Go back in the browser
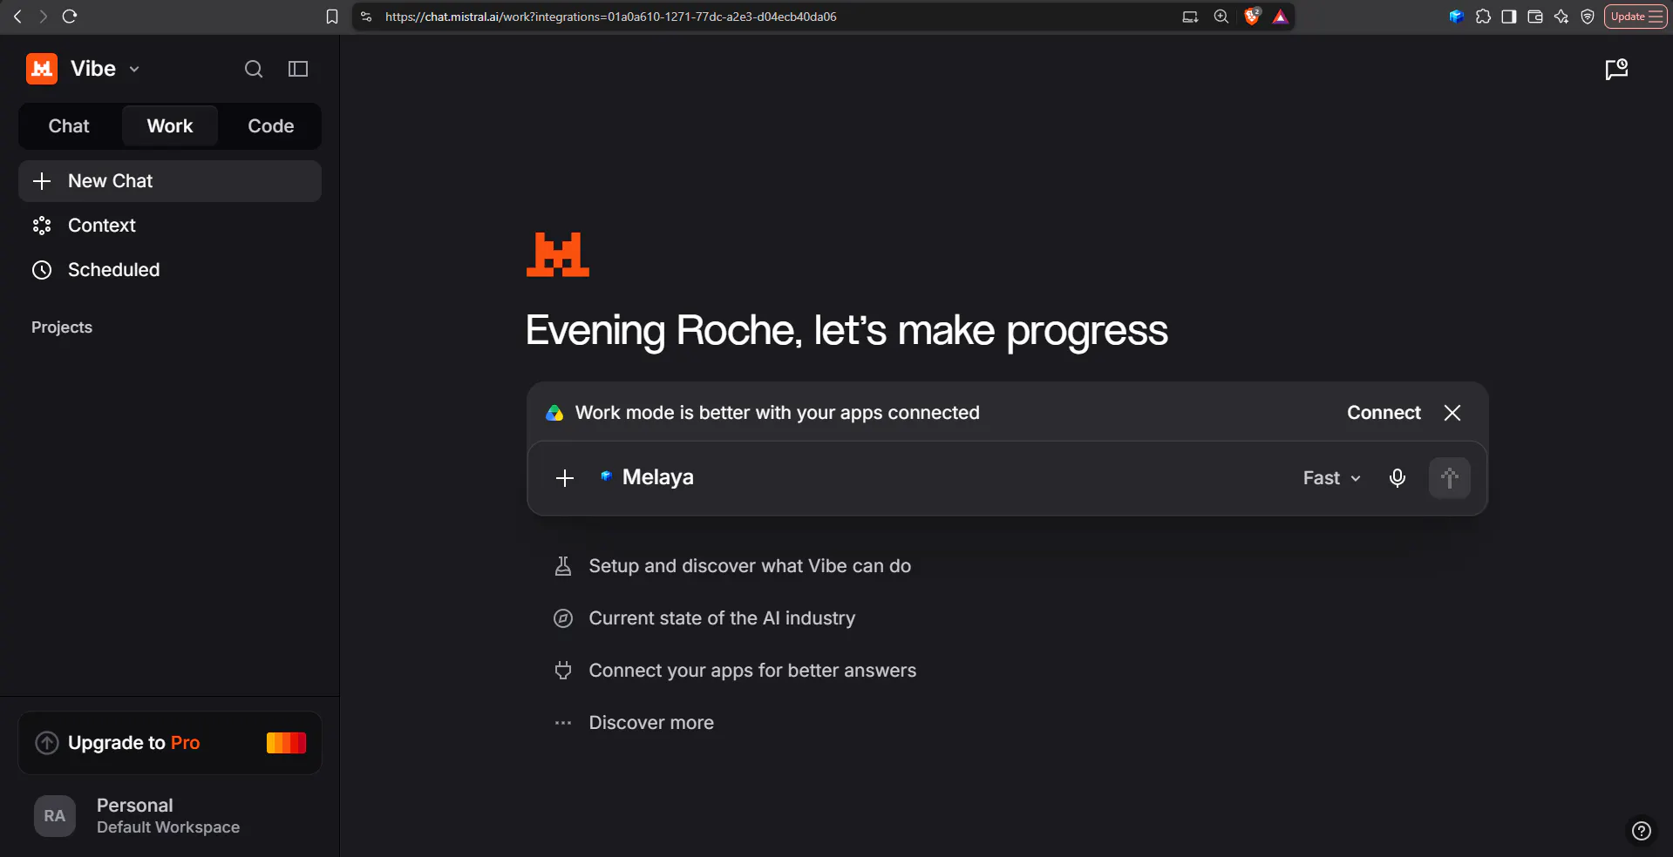 click(x=17, y=17)
